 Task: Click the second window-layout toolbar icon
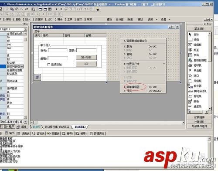[x=45, y=9]
